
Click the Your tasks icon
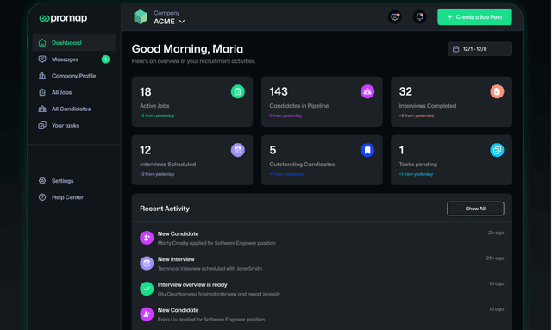click(42, 125)
